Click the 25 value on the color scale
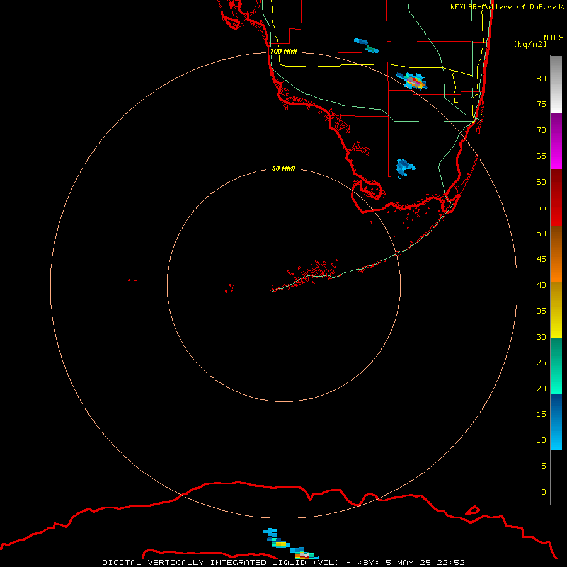This screenshot has width=567, height=567. (x=541, y=362)
